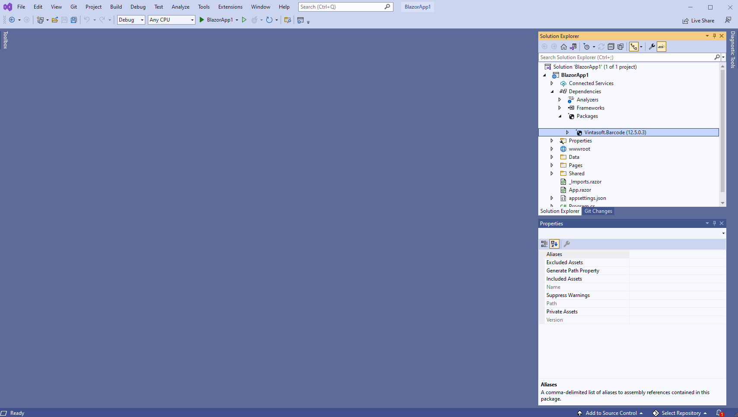Expand the Pages folder in Solution Explorer
The width and height of the screenshot is (738, 417).
[552, 165]
